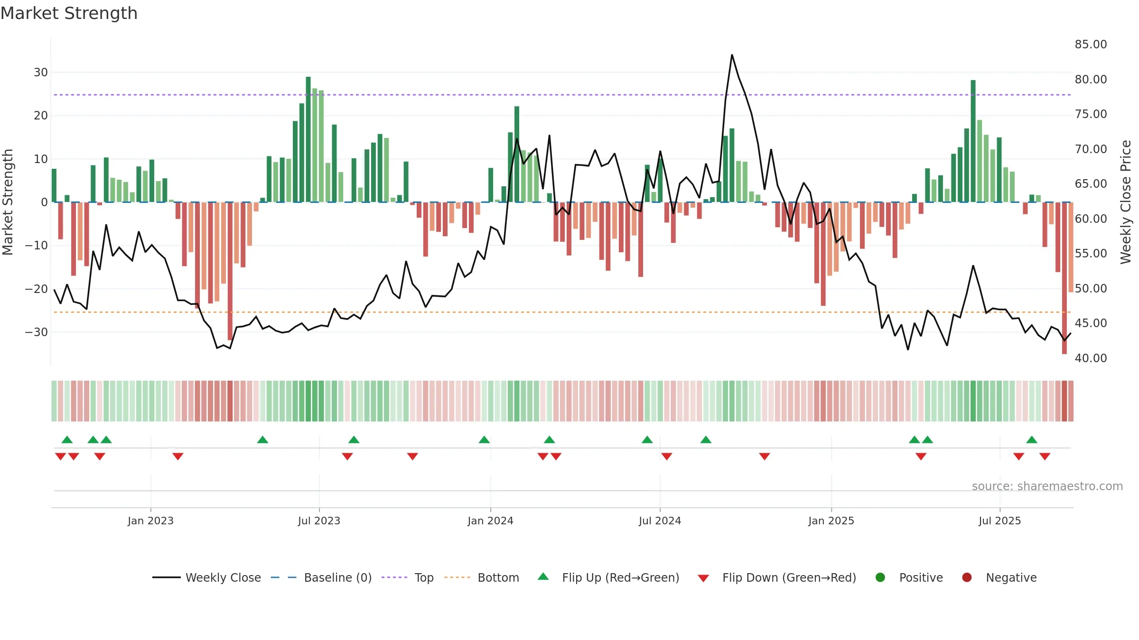Toggle the Bottom legend entry
The image size is (1139, 640).
[x=482, y=577]
